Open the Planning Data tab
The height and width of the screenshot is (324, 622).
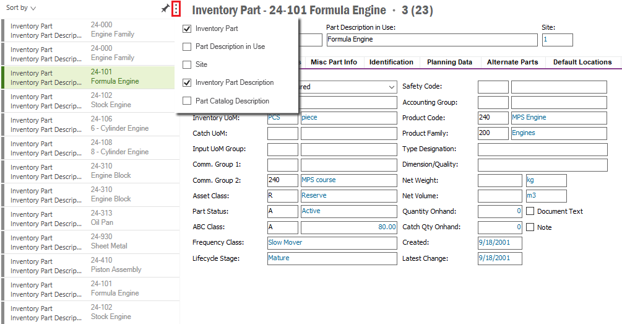click(x=449, y=62)
